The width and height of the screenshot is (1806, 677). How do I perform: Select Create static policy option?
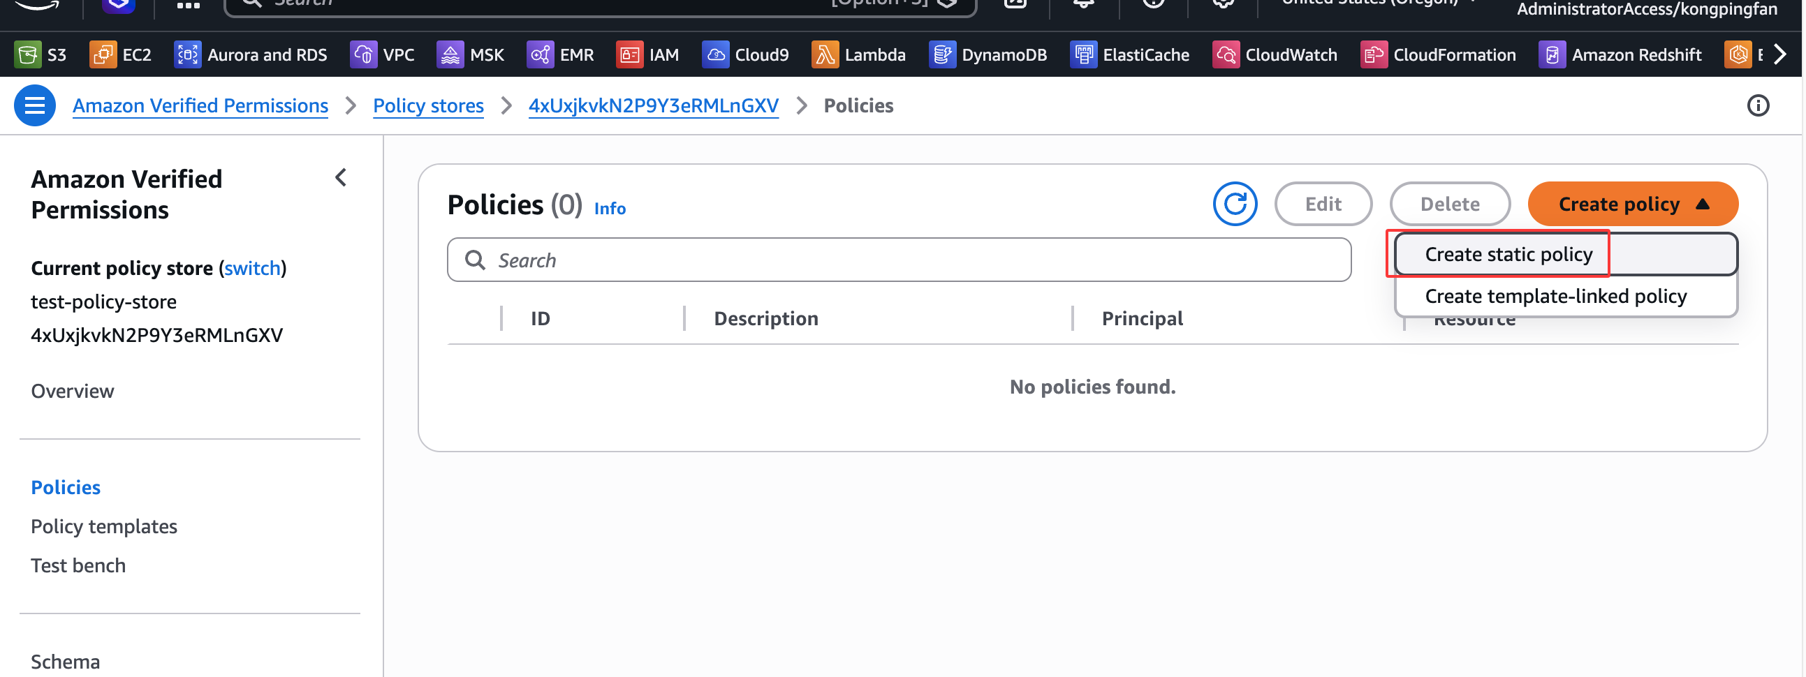point(1508,255)
